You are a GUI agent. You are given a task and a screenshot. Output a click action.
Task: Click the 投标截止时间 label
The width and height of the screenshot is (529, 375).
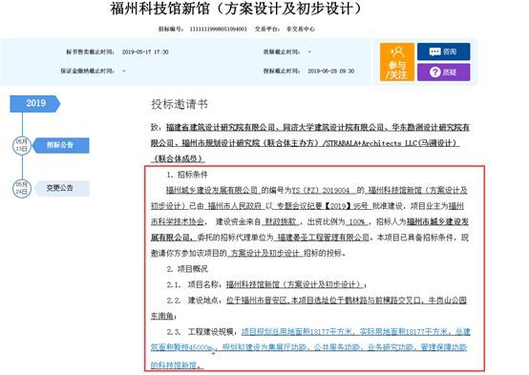coord(282,72)
